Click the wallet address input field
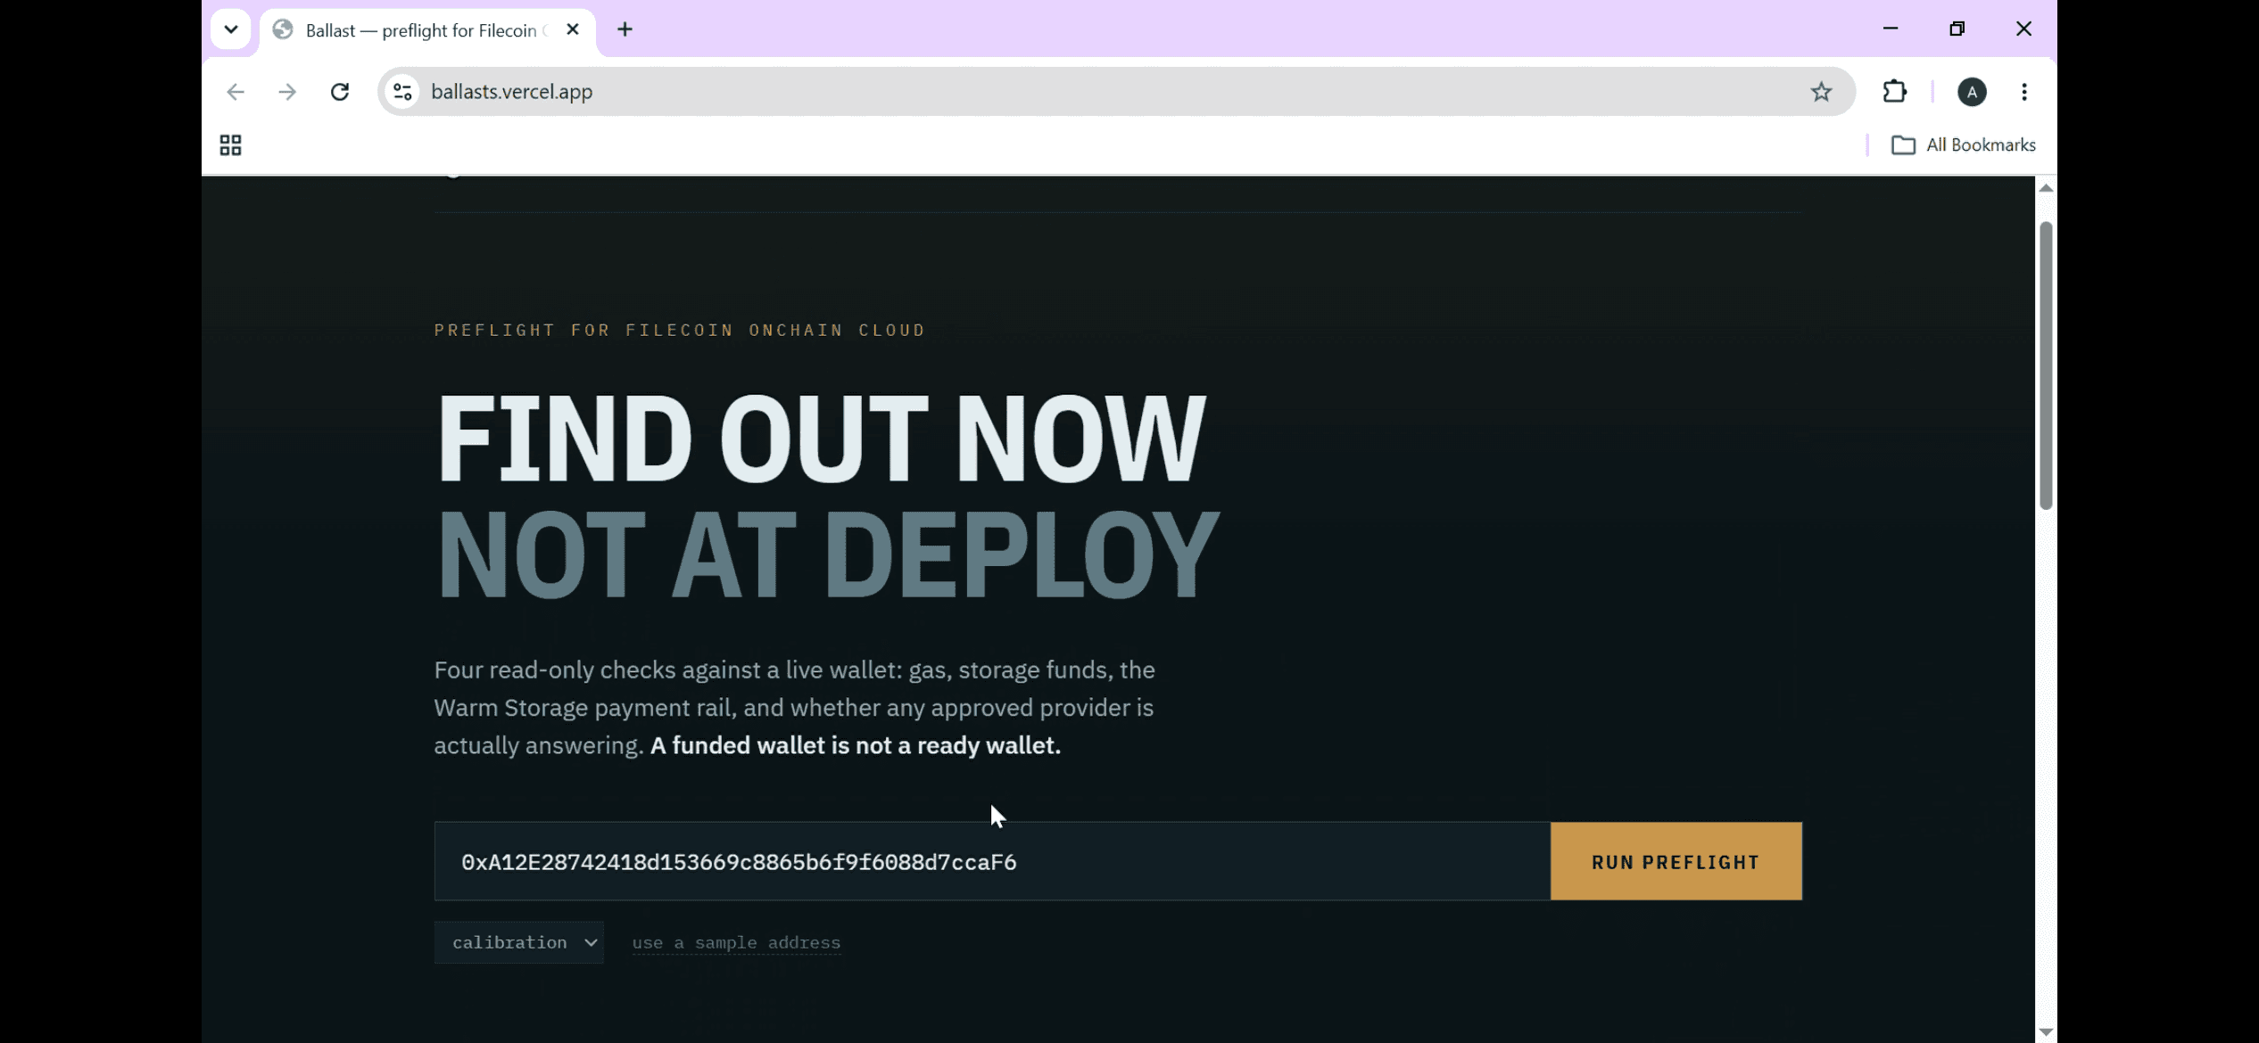Screen dimensions: 2259x1043 (x=992, y=861)
